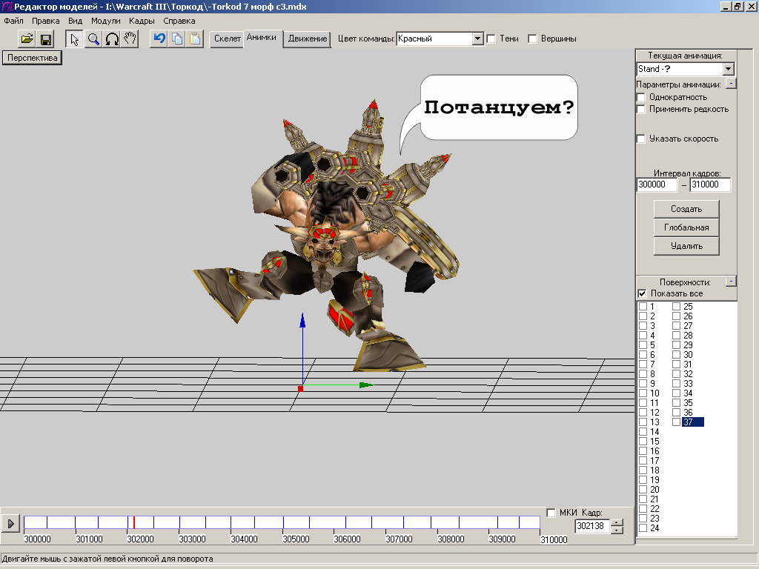Viewport: 759px width, 569px height.
Task: Click the save floppy disk icon
Action: click(45, 39)
